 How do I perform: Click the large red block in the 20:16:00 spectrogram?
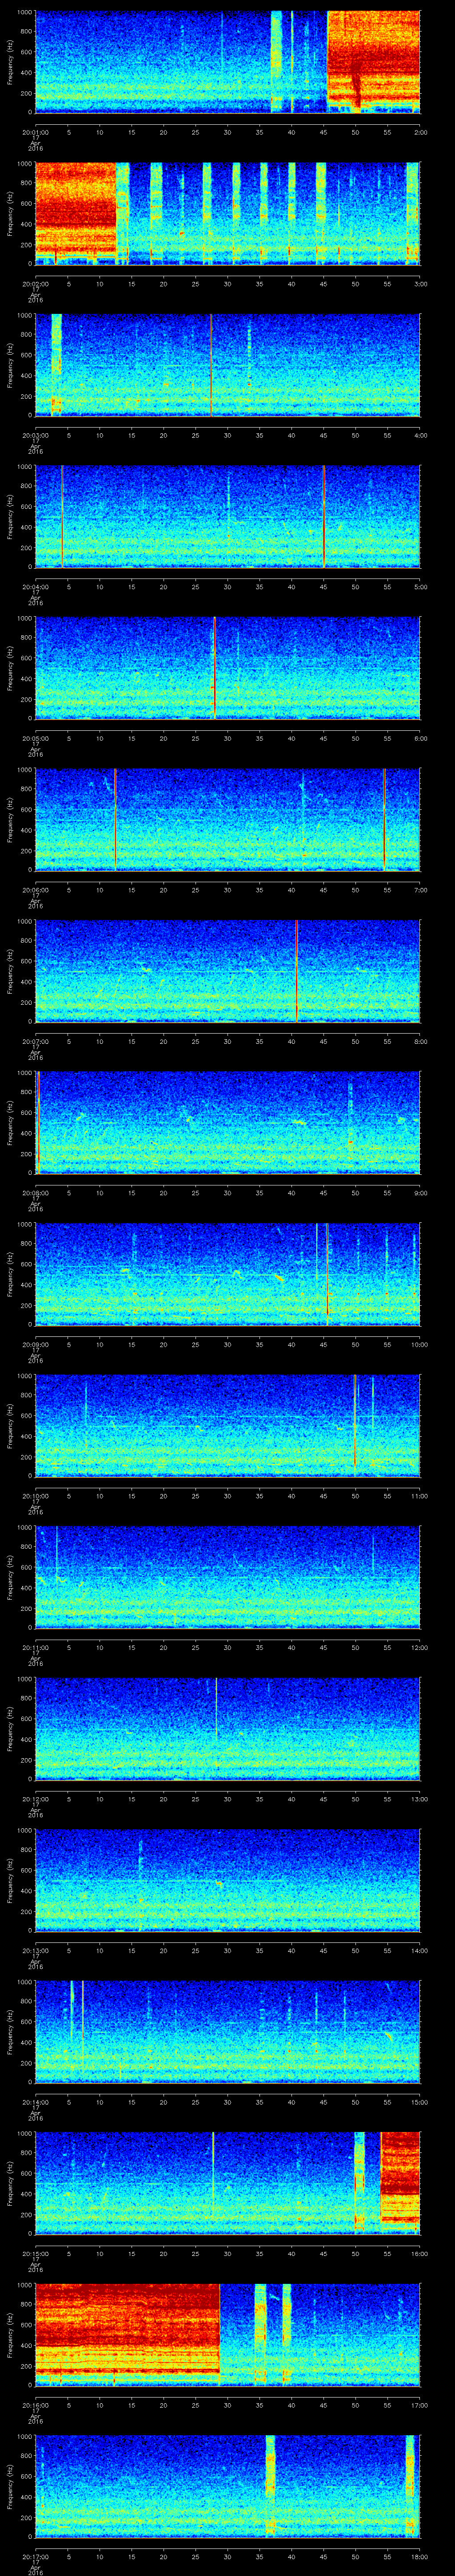pos(127,2334)
